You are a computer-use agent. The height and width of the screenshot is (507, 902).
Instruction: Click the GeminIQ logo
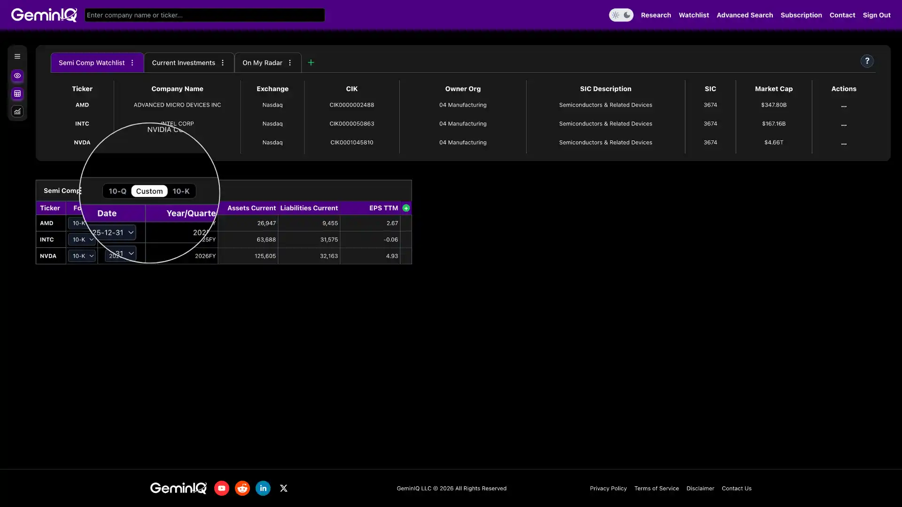(44, 15)
